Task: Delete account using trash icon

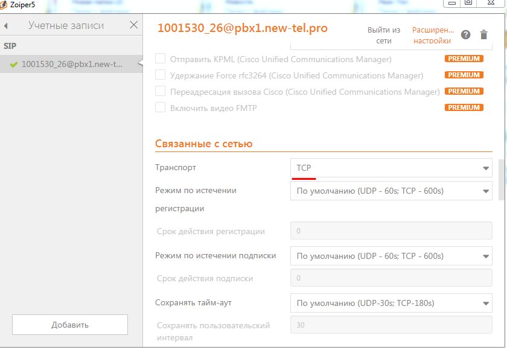Action: click(483, 35)
